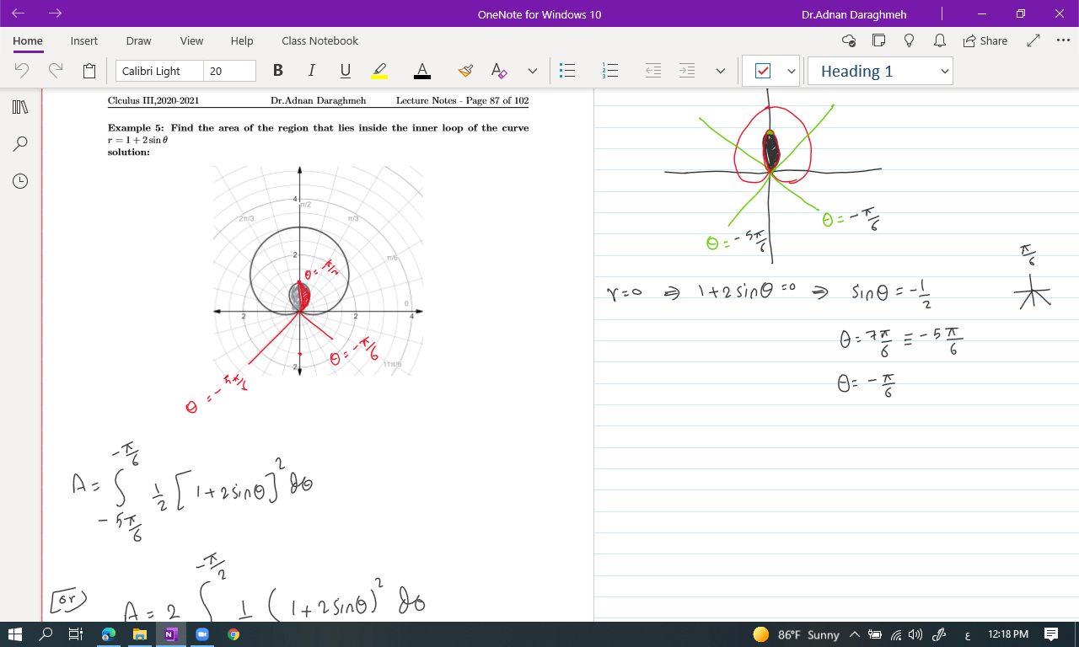
Task: Increase paragraph indent
Action: click(687, 71)
